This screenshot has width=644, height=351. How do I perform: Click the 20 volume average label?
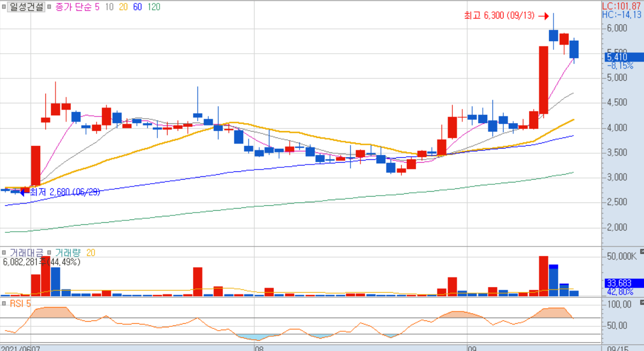[91, 253]
